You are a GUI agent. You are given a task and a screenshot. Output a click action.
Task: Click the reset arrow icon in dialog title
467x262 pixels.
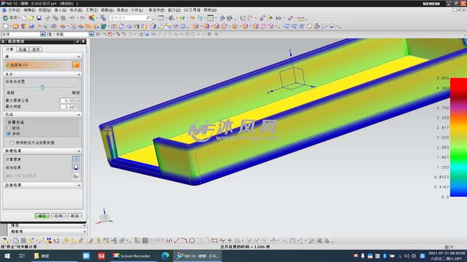coord(77,41)
